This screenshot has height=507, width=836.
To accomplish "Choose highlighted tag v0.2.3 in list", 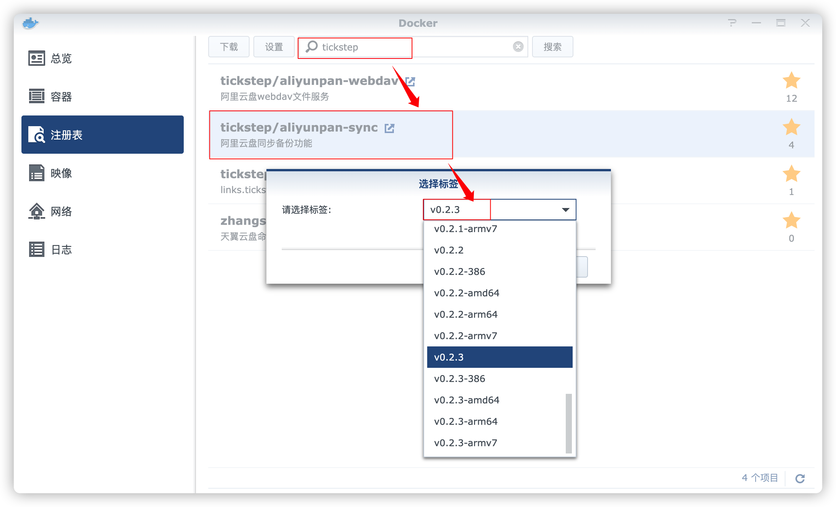I will tap(500, 357).
